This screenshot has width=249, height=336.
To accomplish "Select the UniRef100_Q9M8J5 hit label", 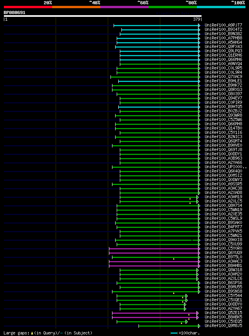I will click(223, 326).
